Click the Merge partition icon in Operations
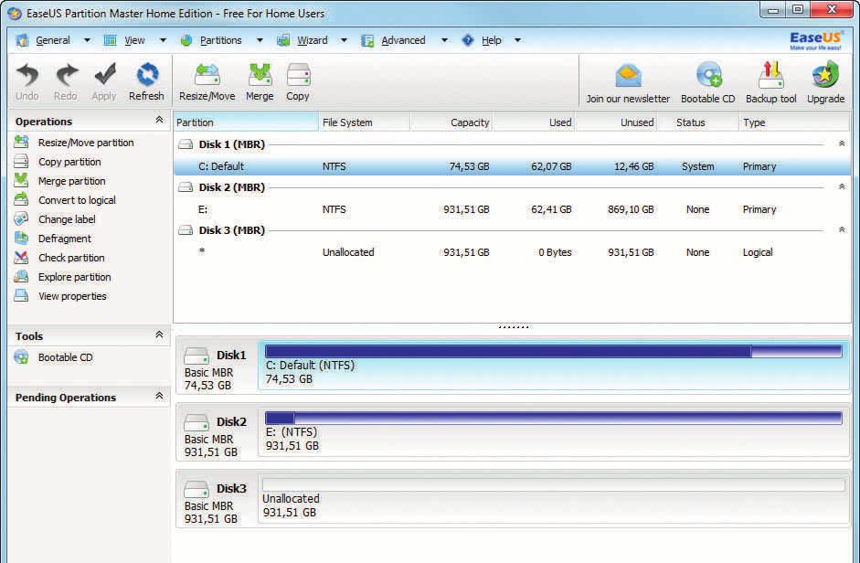 click(x=21, y=181)
